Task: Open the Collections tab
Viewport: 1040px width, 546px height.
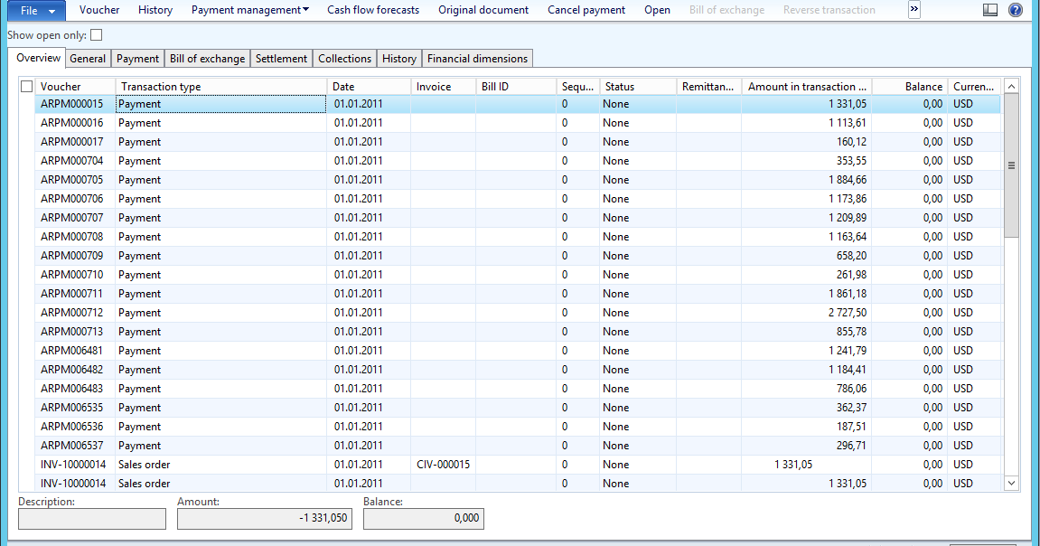Action: click(x=344, y=58)
